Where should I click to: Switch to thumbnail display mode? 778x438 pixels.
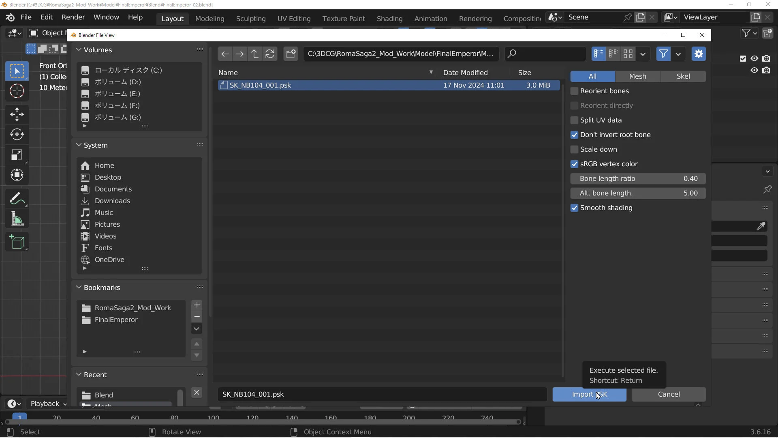click(628, 54)
